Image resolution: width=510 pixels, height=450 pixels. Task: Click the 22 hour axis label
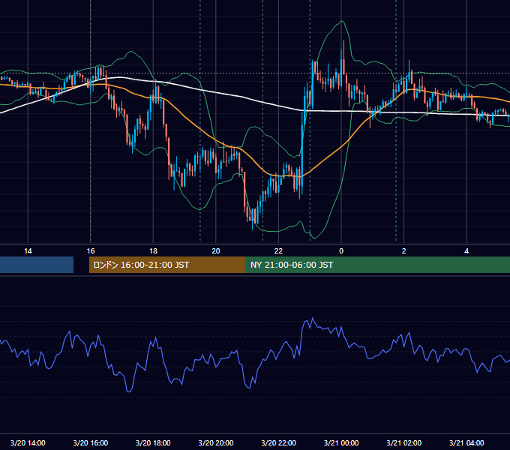[x=278, y=251]
